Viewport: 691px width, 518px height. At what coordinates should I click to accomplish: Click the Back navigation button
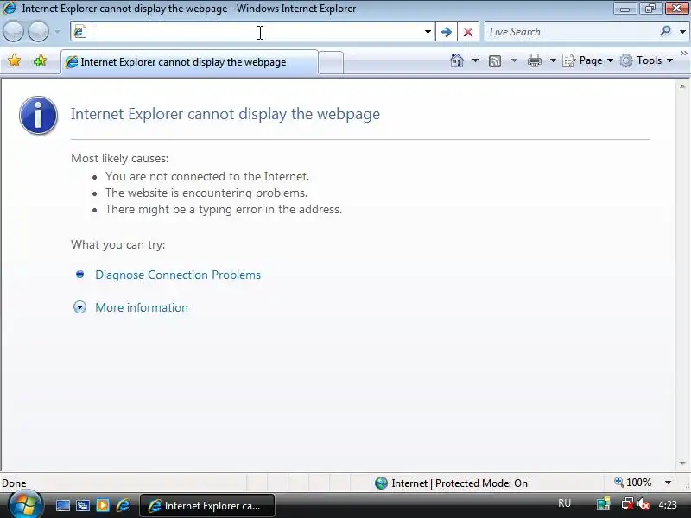point(13,32)
